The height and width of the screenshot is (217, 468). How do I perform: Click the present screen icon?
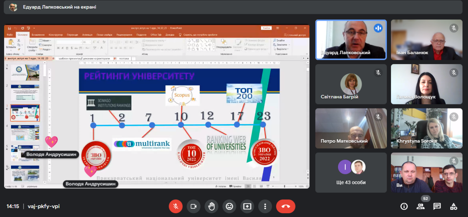(247, 206)
